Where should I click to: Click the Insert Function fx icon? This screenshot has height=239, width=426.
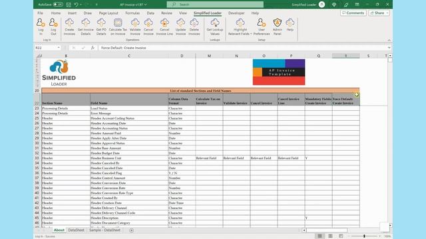click(93, 48)
